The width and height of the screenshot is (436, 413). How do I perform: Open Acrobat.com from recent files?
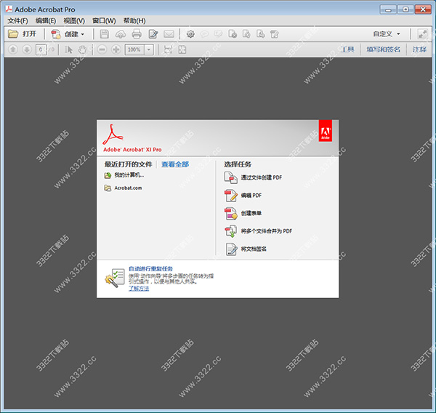click(x=127, y=188)
